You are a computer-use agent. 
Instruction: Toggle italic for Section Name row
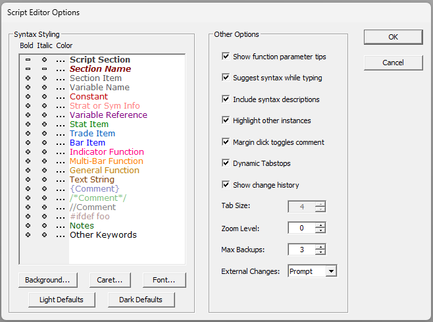44,69
